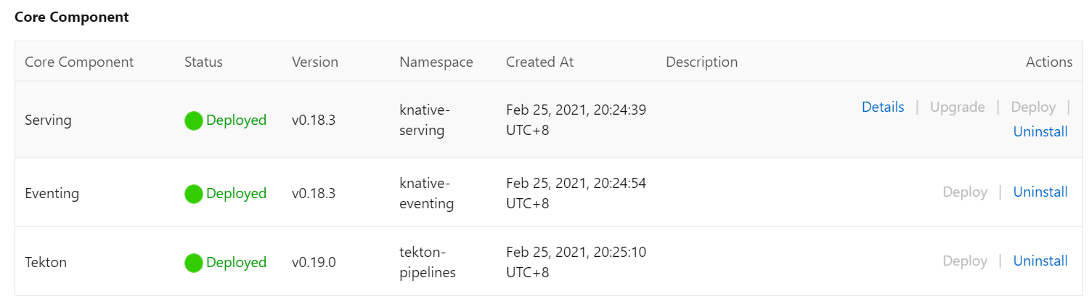
Task: Click the green status dot for Serving
Action: tap(193, 120)
